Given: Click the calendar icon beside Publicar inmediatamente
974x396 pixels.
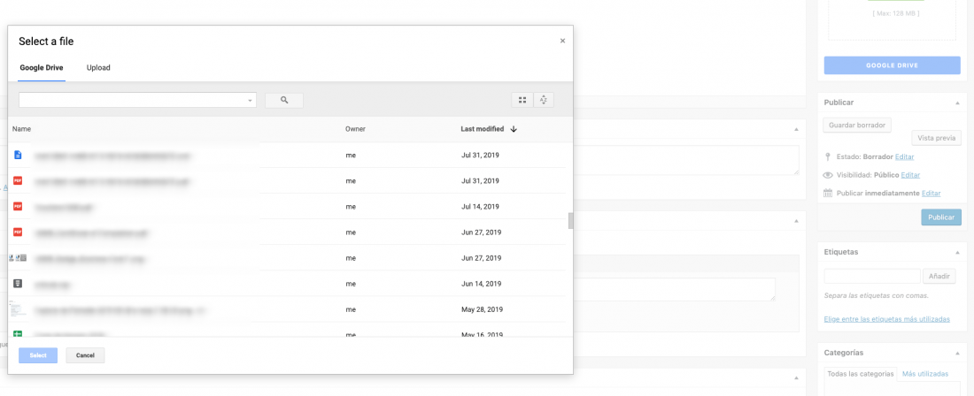Looking at the screenshot, I should click(x=827, y=193).
